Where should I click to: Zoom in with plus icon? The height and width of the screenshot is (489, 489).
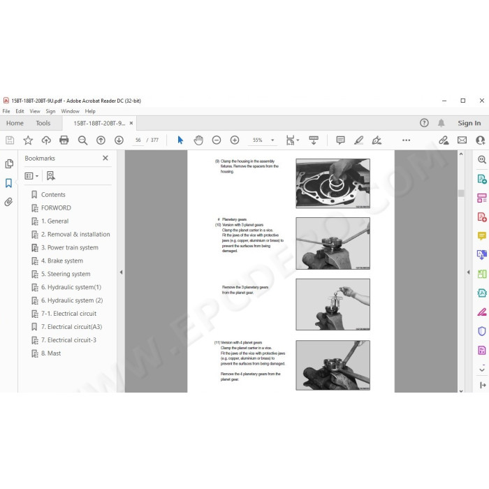235,140
